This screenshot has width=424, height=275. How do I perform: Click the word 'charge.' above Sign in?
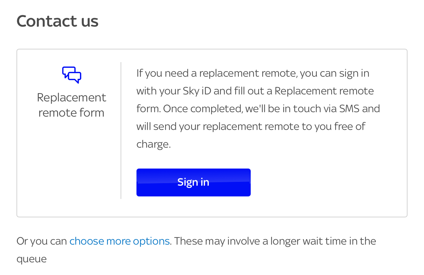coord(154,144)
